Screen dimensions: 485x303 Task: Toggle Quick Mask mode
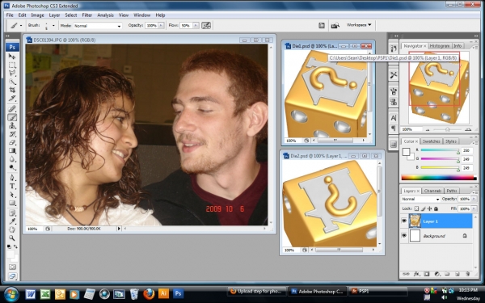[12, 267]
